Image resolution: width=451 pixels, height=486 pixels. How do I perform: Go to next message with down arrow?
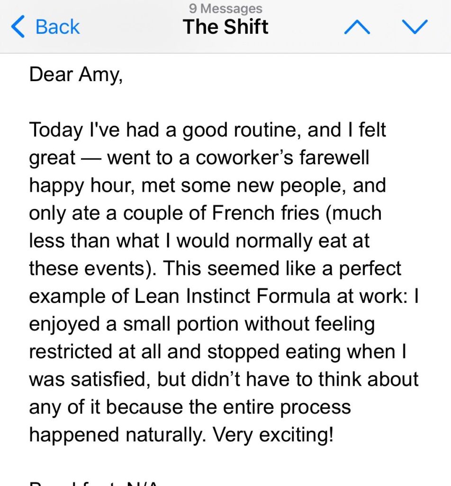pos(415,27)
